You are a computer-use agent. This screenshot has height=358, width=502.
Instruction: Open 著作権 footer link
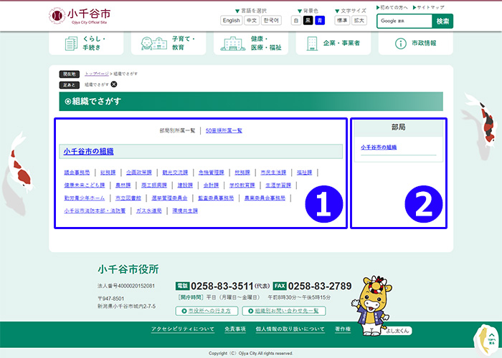(343, 329)
